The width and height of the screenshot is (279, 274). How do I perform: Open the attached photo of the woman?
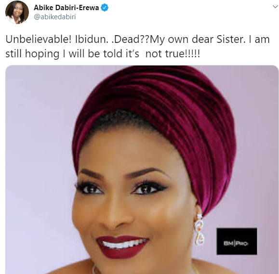click(142, 170)
